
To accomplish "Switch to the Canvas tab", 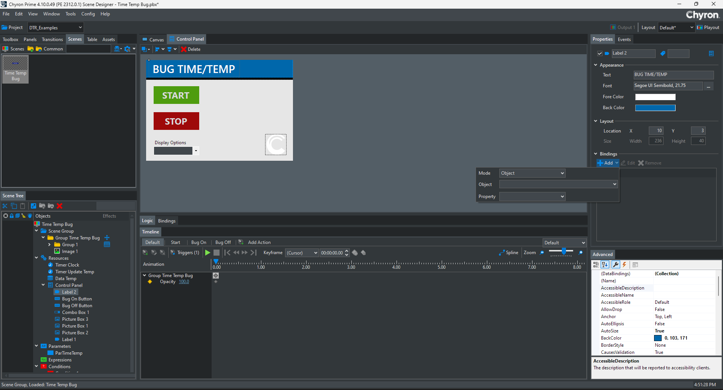I will pos(153,40).
